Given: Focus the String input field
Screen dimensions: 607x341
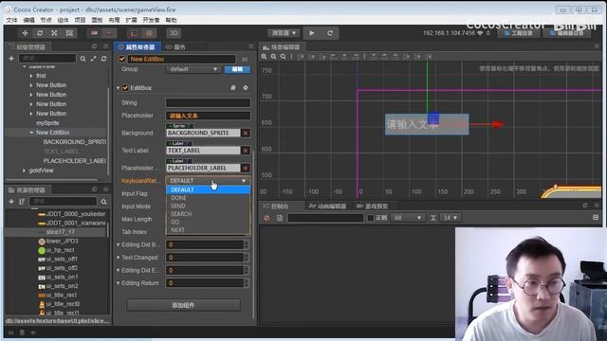Looking at the screenshot, I should tap(208, 103).
